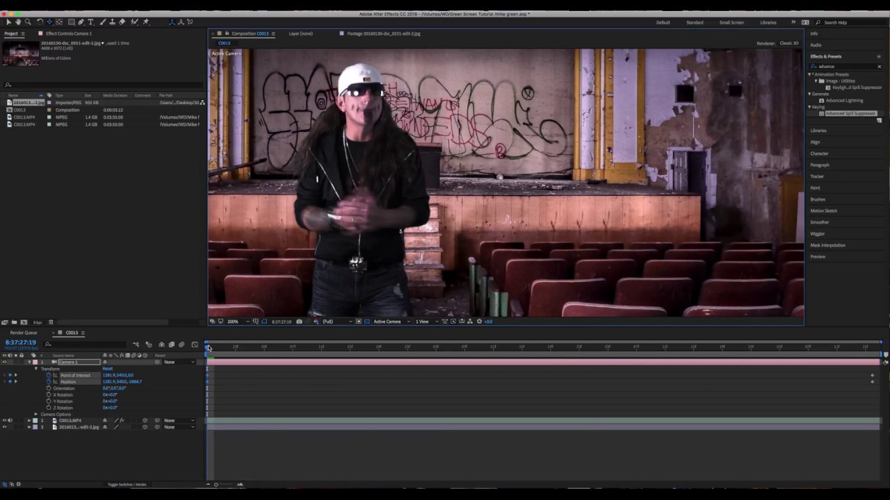Open the Composition Mini-Flowchart icon in timeline

(136, 344)
